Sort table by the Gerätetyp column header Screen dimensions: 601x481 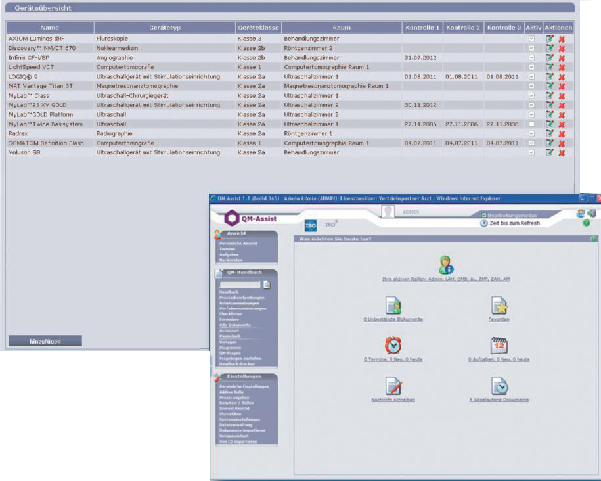pos(165,28)
